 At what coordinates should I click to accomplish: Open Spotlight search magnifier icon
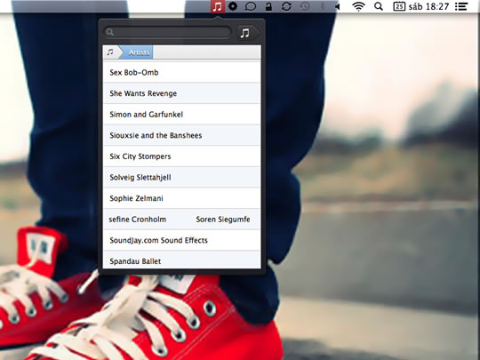tap(379, 6)
